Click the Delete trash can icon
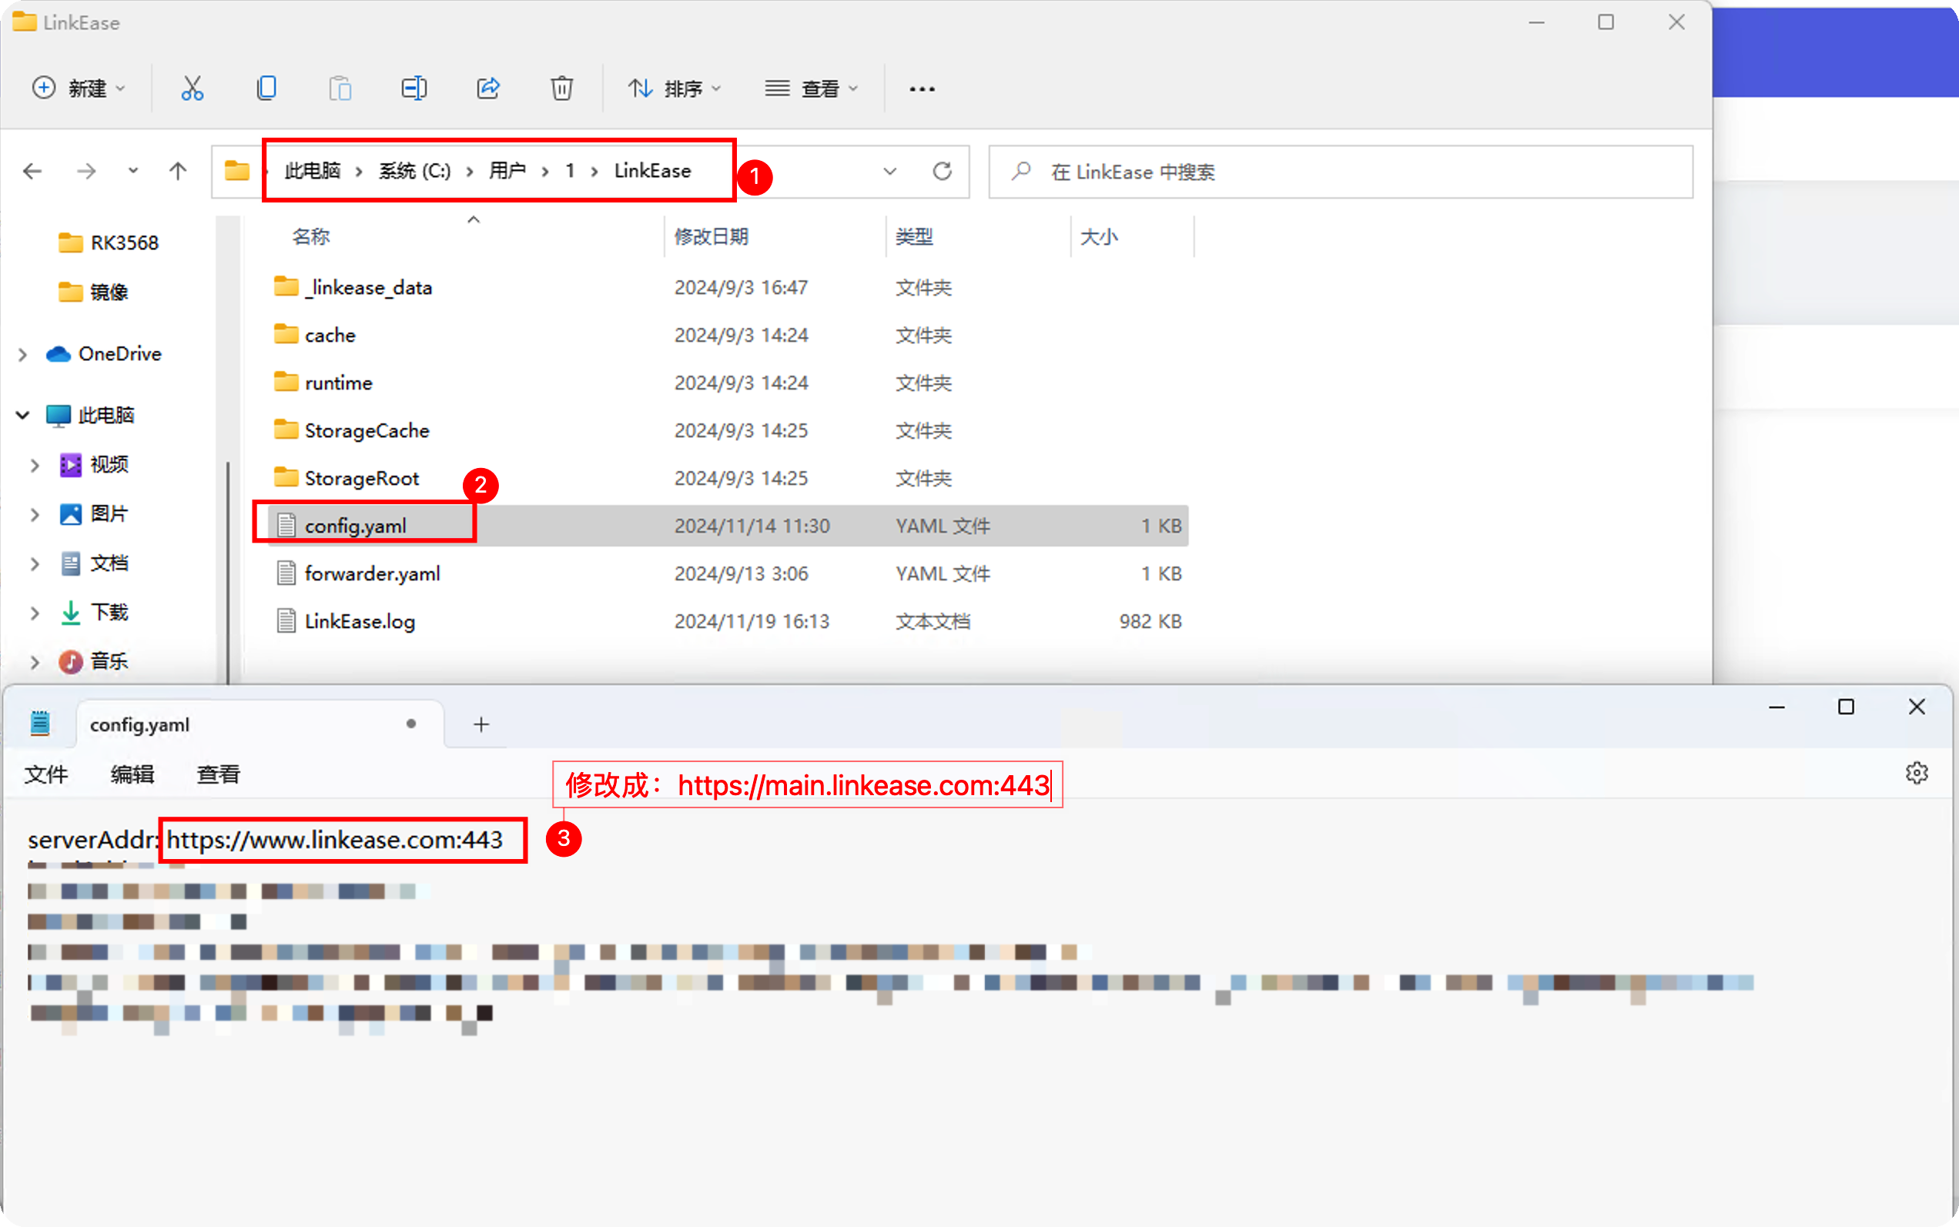This screenshot has width=1959, height=1227. [x=562, y=88]
